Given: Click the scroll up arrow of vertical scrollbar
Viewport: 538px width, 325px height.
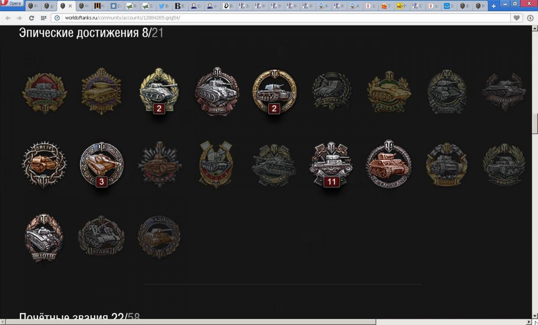Looking at the screenshot, I should coord(534,28).
